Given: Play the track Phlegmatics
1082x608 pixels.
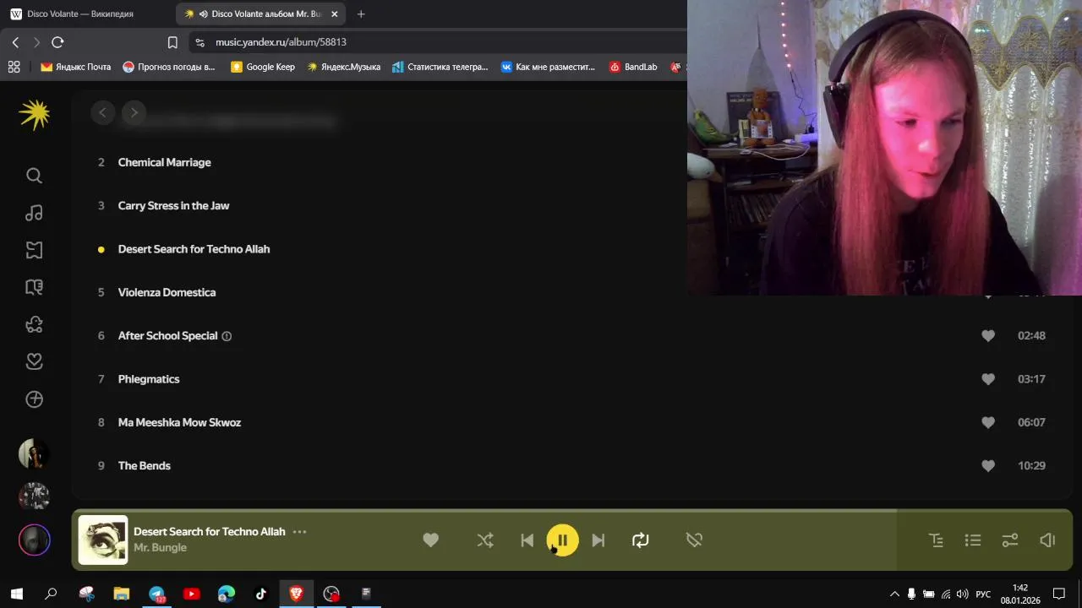Looking at the screenshot, I should pos(149,379).
